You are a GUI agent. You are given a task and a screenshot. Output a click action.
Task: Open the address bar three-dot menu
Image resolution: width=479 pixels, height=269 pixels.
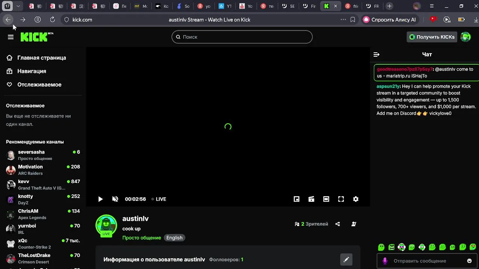[343, 19]
